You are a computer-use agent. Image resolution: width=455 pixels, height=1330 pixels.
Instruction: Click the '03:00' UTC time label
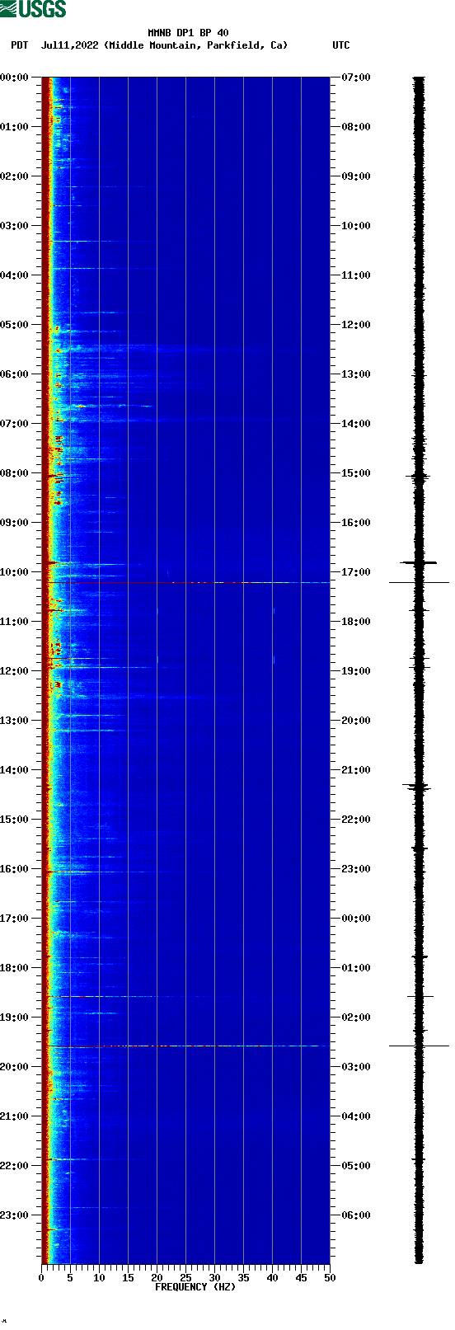pos(356,1067)
